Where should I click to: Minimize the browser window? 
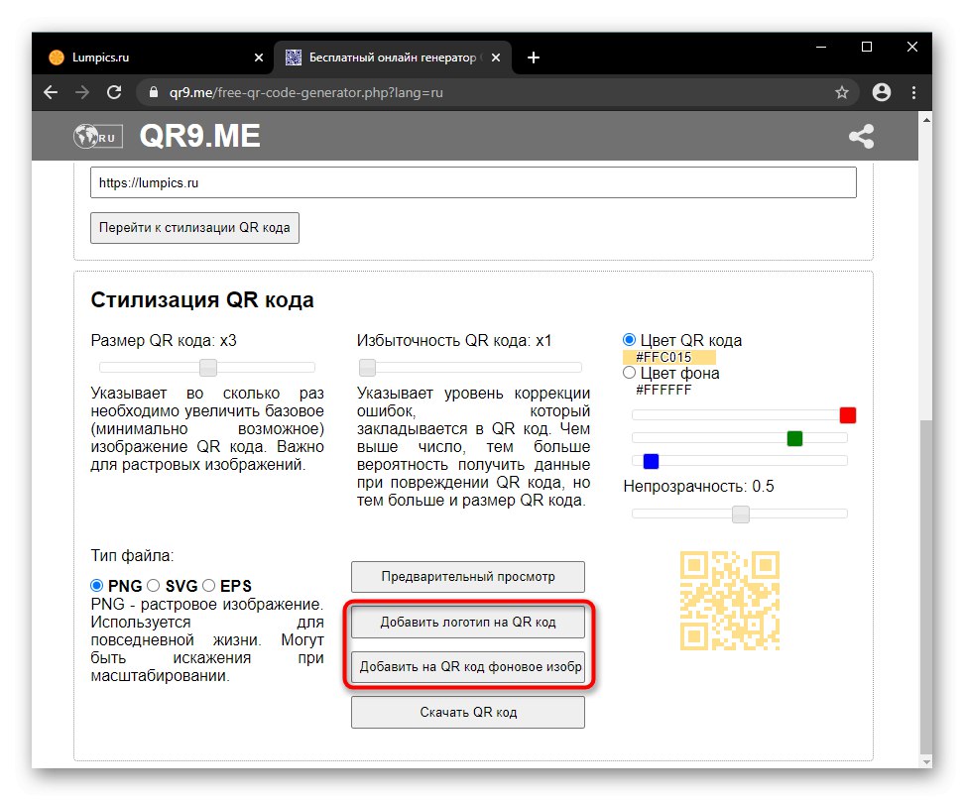pos(821,47)
